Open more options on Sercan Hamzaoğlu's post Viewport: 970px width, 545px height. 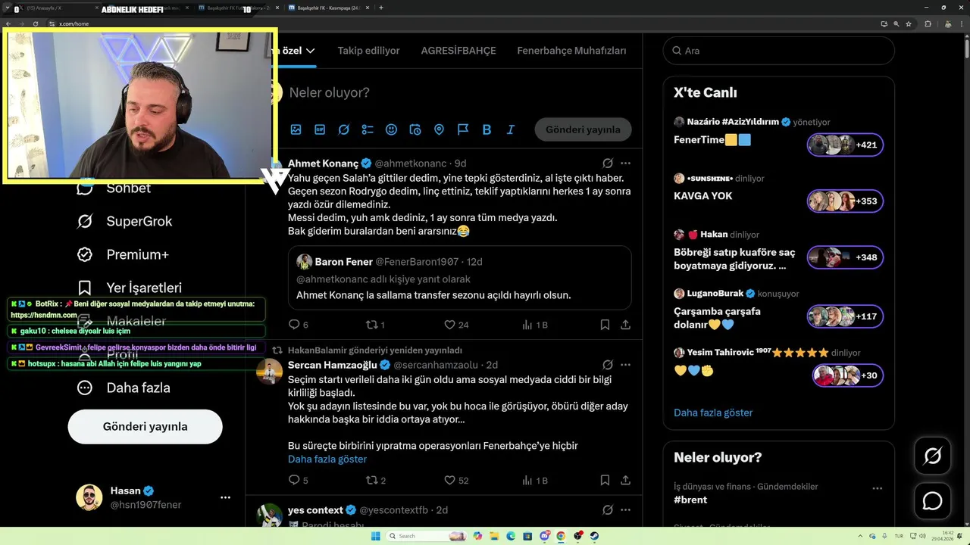[625, 365]
